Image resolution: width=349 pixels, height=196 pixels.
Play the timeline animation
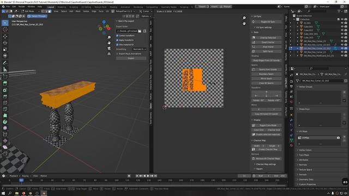pyautogui.click(x=148, y=176)
